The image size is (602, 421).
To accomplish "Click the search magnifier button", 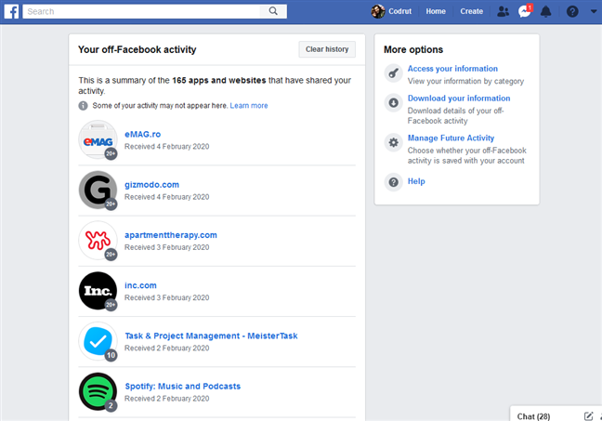I will tap(273, 11).
